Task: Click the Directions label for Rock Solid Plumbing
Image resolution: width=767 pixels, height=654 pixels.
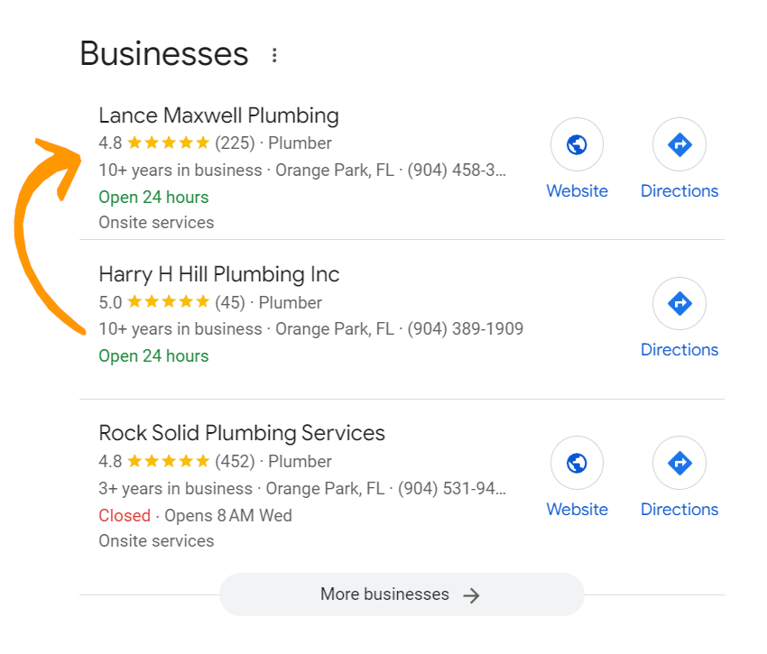Action: (679, 510)
